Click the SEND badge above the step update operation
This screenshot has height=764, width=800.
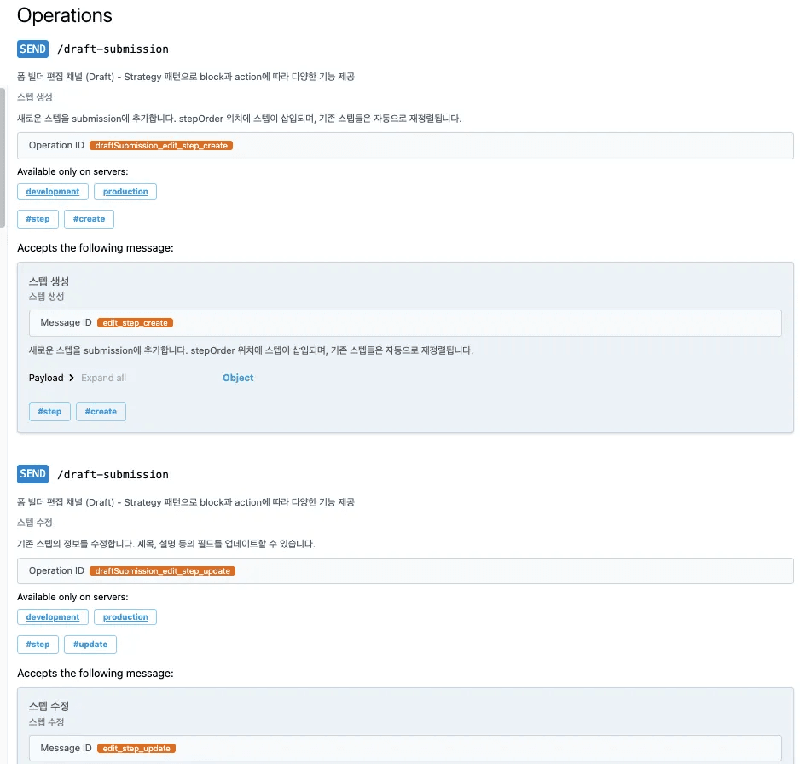(32, 474)
